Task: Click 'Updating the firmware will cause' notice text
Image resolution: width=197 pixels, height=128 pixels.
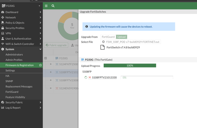Action: [x=121, y=27]
